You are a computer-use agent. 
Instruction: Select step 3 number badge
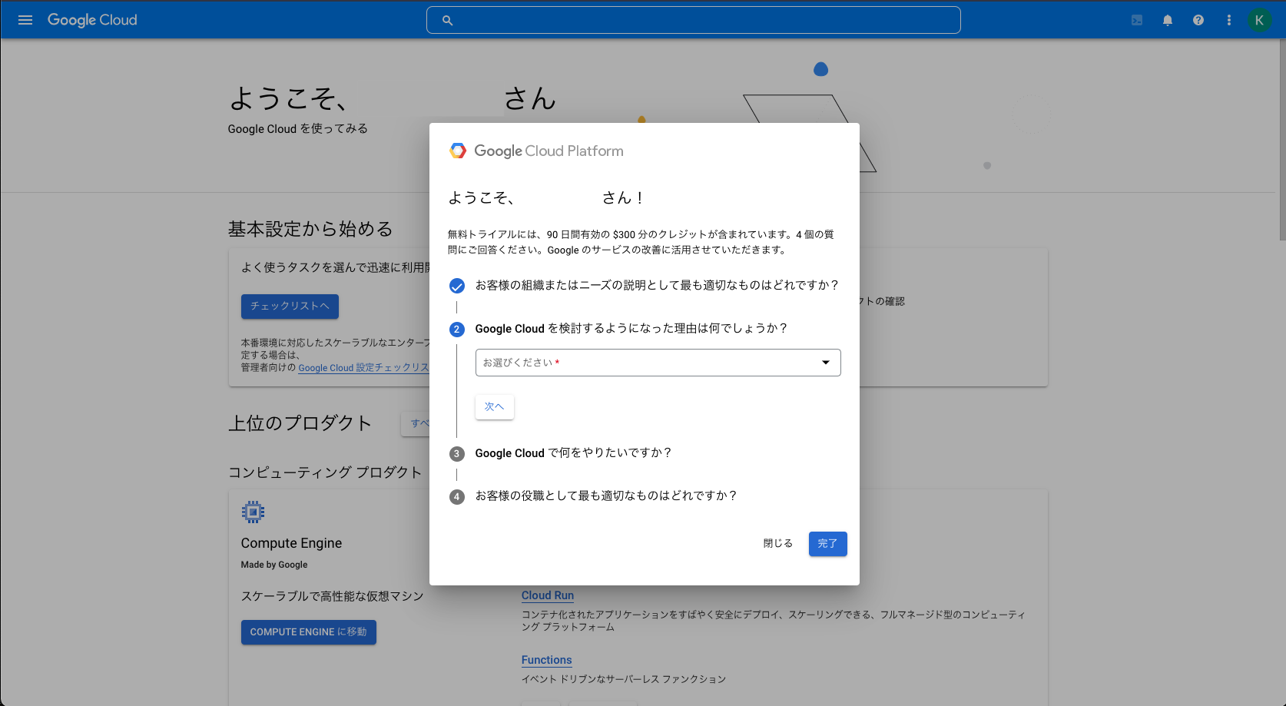[x=457, y=454]
